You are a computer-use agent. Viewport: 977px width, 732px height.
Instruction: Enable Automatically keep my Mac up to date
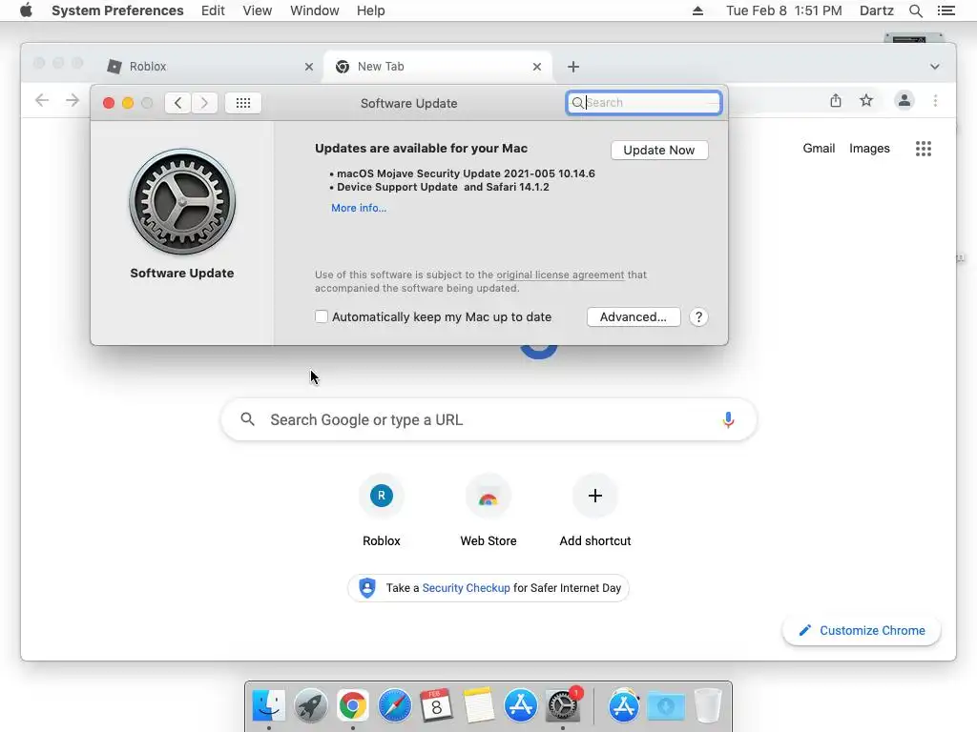click(x=321, y=316)
